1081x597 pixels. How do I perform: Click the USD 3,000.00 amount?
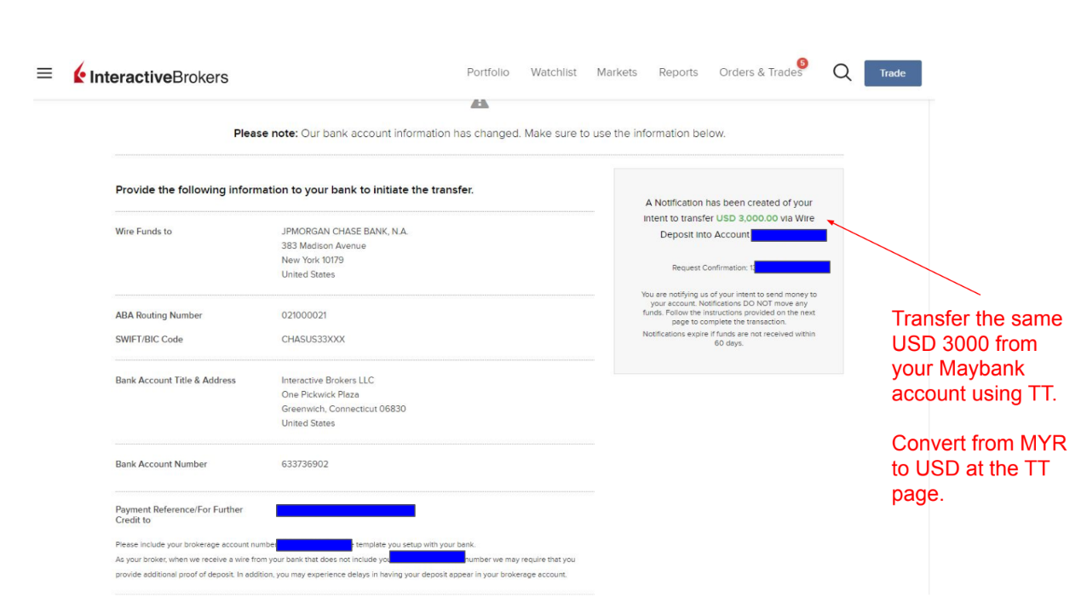tap(747, 219)
